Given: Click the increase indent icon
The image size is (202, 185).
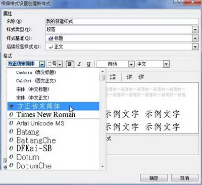Looking at the screenshot, I should point(141,77).
